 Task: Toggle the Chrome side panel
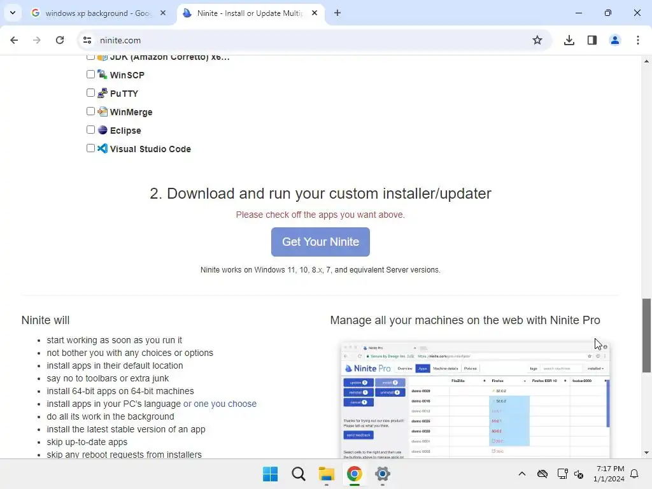(x=592, y=40)
